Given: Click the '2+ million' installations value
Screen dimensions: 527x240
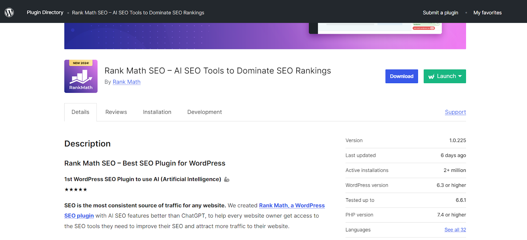Looking at the screenshot, I should coord(455,170).
